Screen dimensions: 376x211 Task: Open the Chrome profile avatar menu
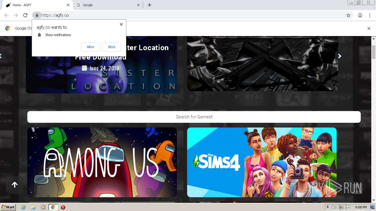tap(360, 15)
